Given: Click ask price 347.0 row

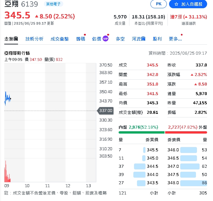Looking at the screenshot, I should pos(187,166).
